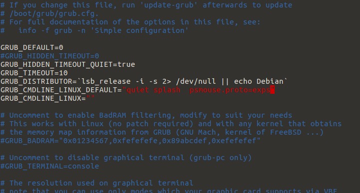Click the highlighted closing quote cursor block
Viewport: 360px width, 193px height.
point(272,90)
